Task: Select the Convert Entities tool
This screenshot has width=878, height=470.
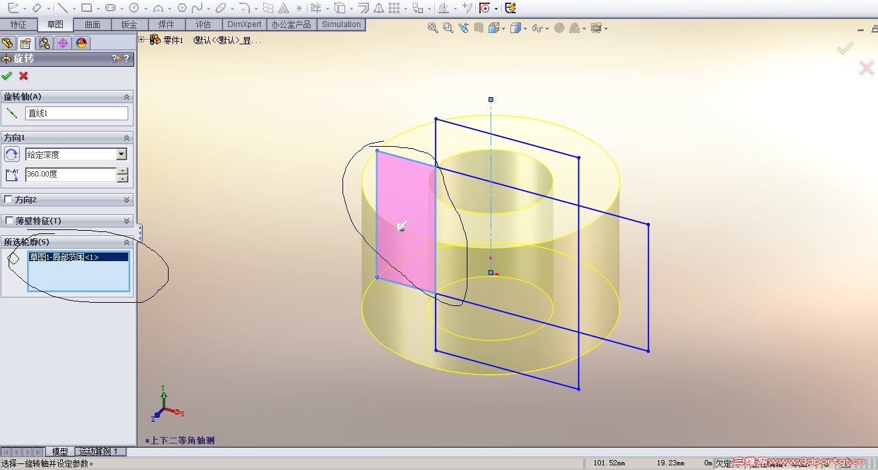Action: (340, 8)
